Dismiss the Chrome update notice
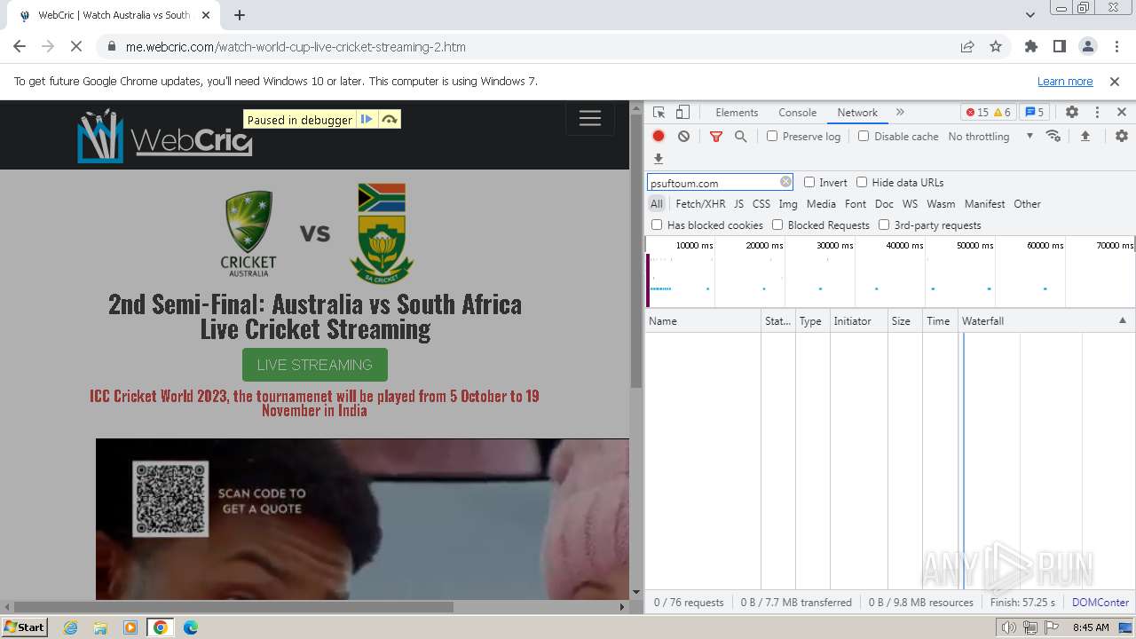The image size is (1136, 639). point(1115,82)
